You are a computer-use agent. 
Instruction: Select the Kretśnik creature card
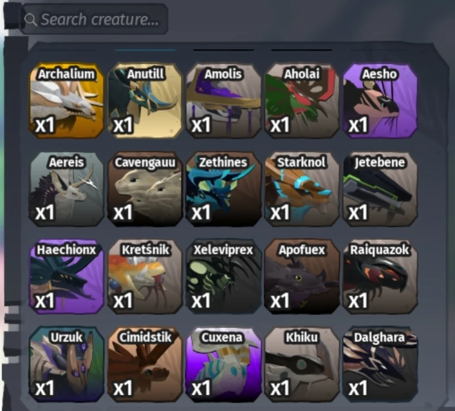145,276
